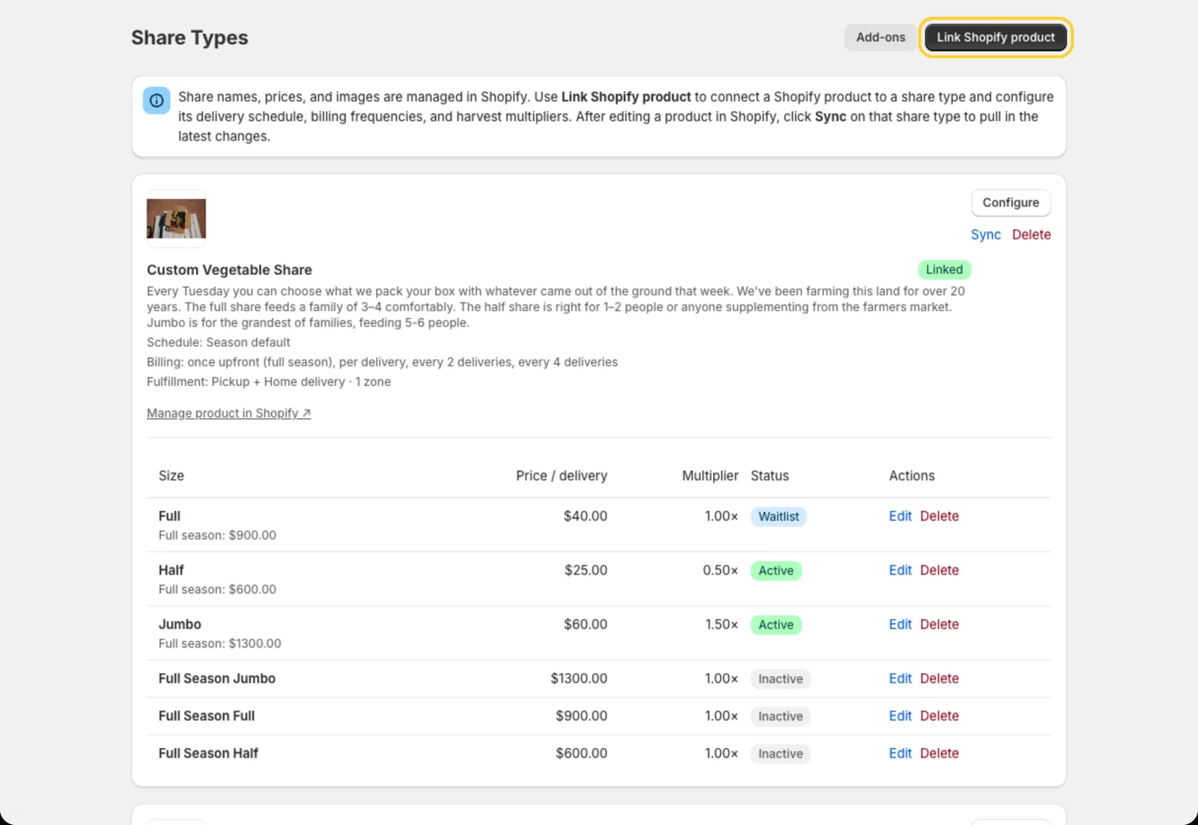
Task: Click the info icon in the banner
Action: pyautogui.click(x=156, y=100)
